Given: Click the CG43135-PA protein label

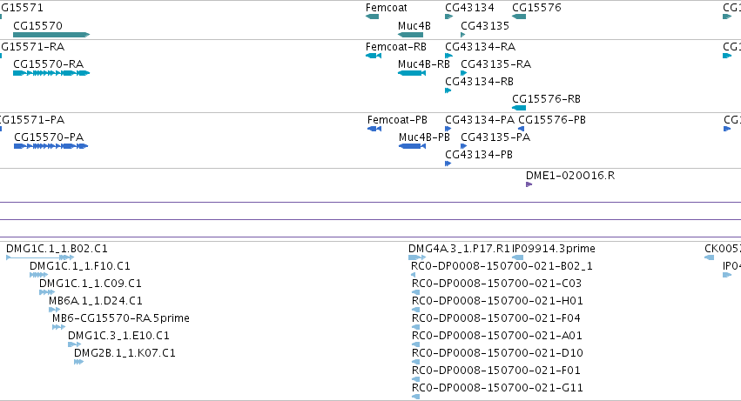Looking at the screenshot, I should (x=495, y=137).
